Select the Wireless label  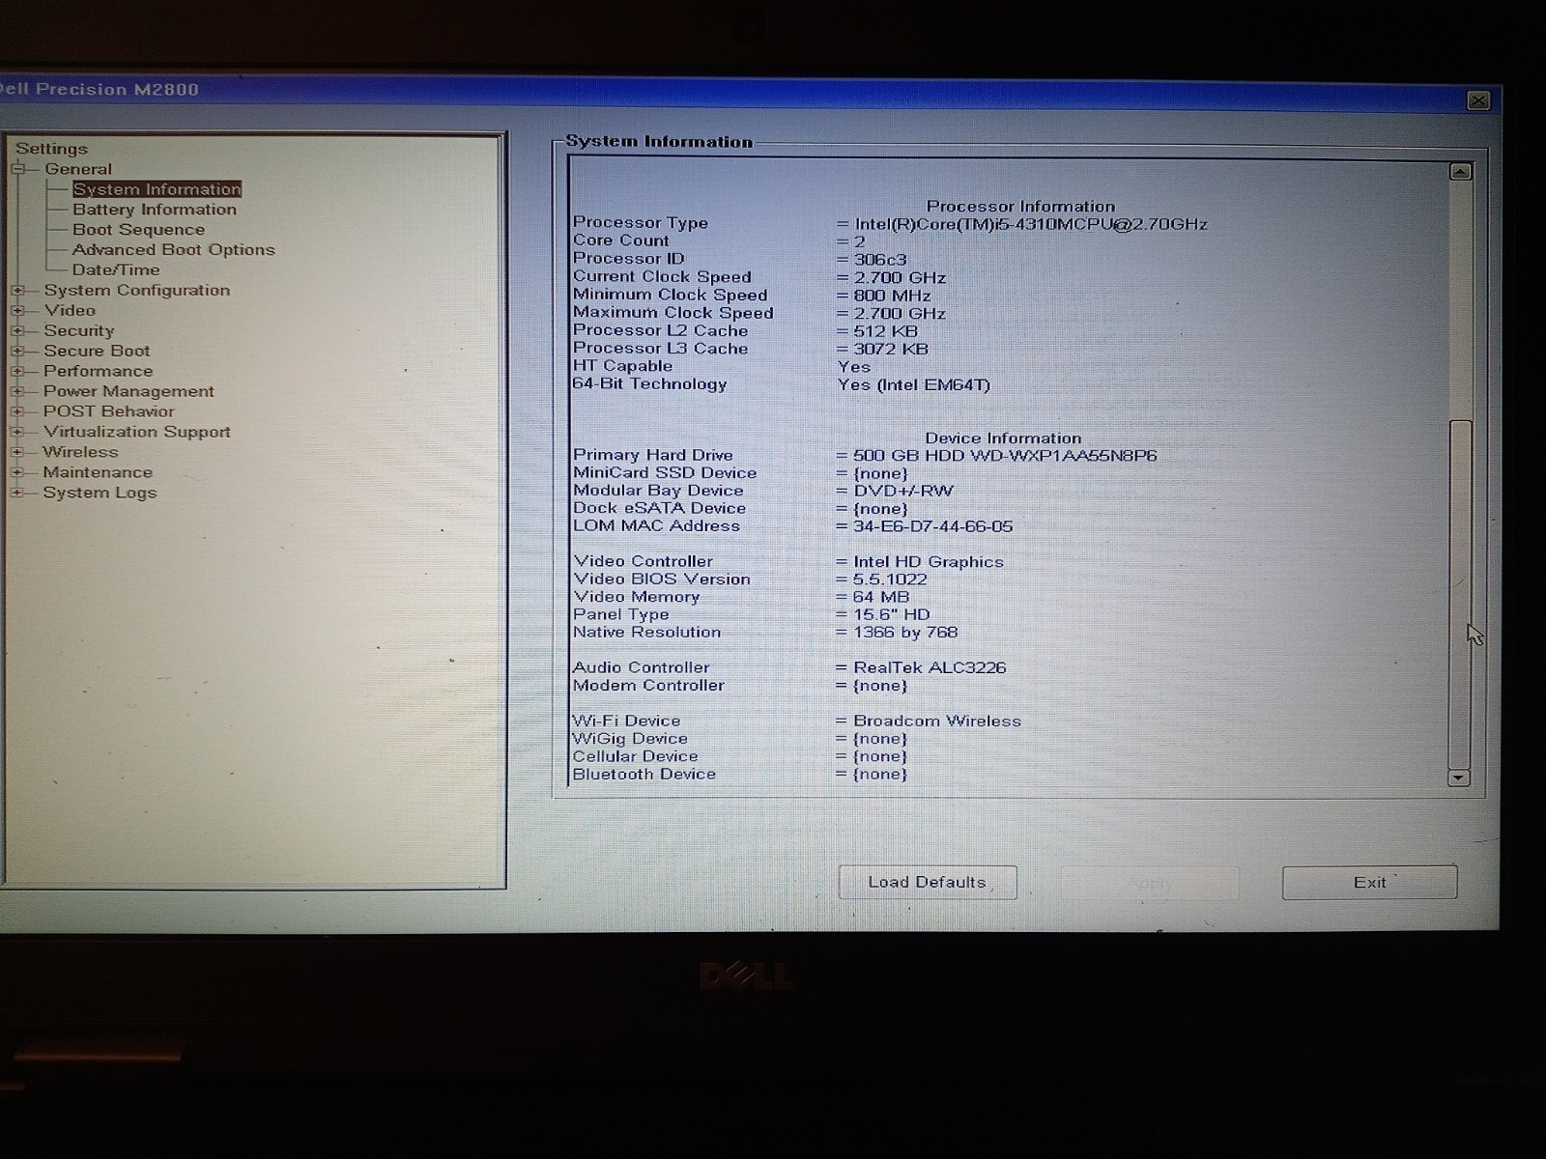point(80,452)
